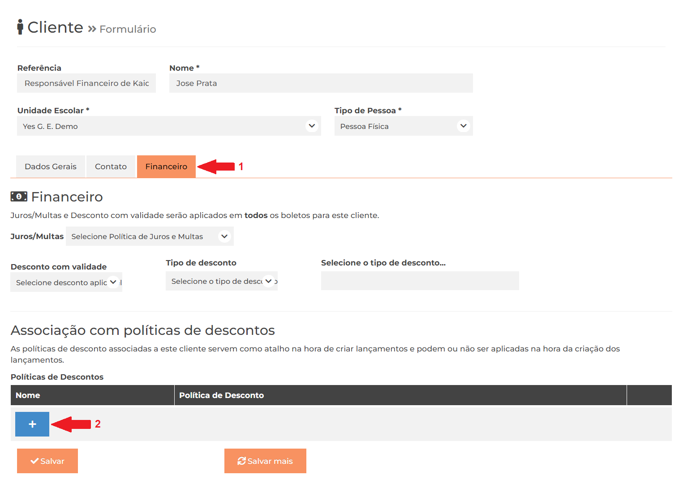
Task: Click the Nome field containing Jose Prata
Action: coord(321,83)
